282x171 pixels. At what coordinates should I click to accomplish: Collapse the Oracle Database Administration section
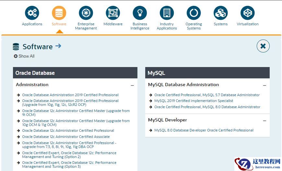(x=132, y=85)
